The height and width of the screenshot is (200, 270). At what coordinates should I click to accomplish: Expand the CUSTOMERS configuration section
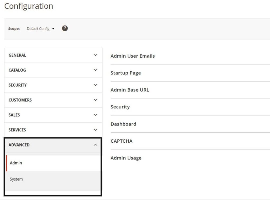coord(53,100)
